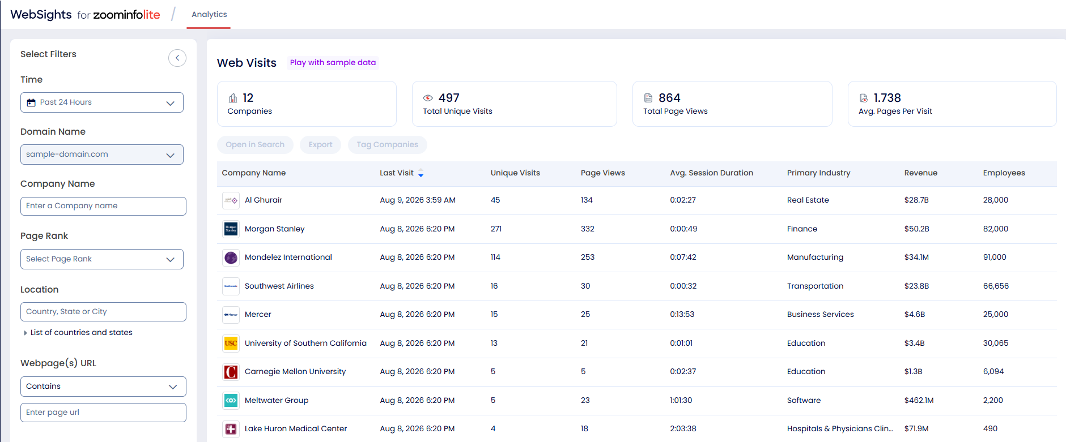Click the Export button
1066x442 pixels.
coord(320,145)
